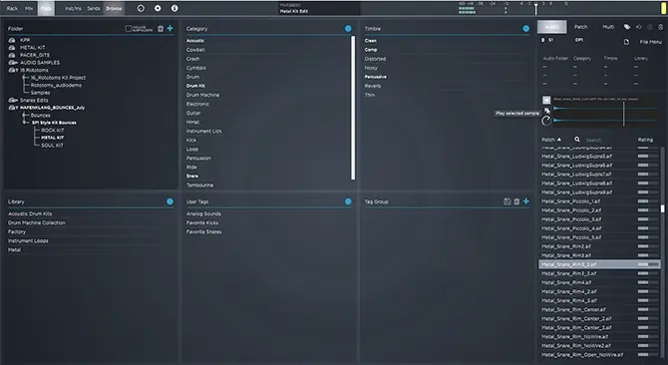Delete folder using trash icon in Folder panel
668x365 pixels.
coord(161,29)
